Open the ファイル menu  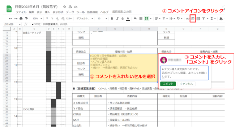click(x=21, y=12)
